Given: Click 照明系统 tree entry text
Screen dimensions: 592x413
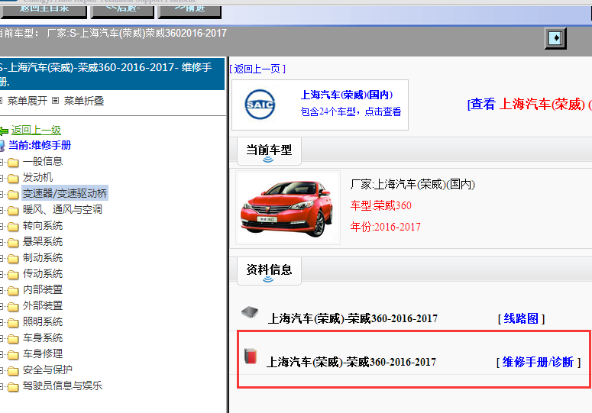Looking at the screenshot, I should click(x=43, y=321).
